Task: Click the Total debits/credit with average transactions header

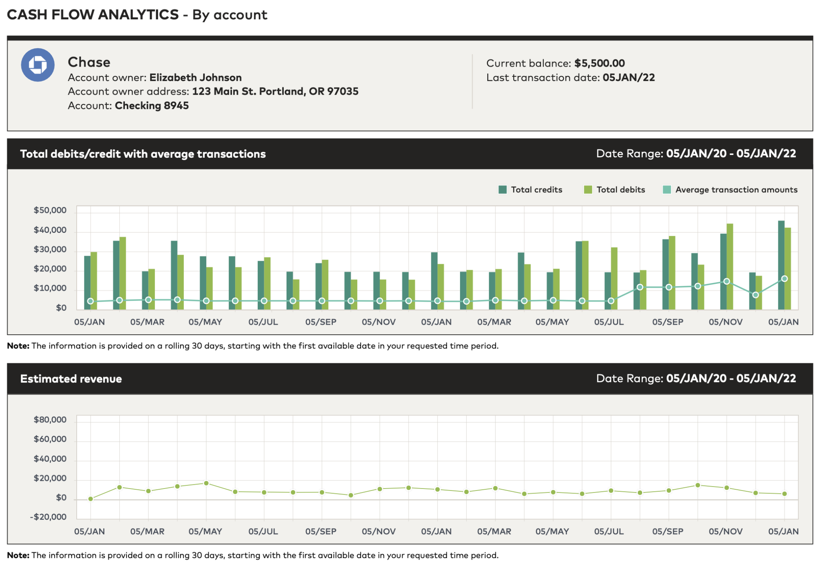Action: [143, 154]
